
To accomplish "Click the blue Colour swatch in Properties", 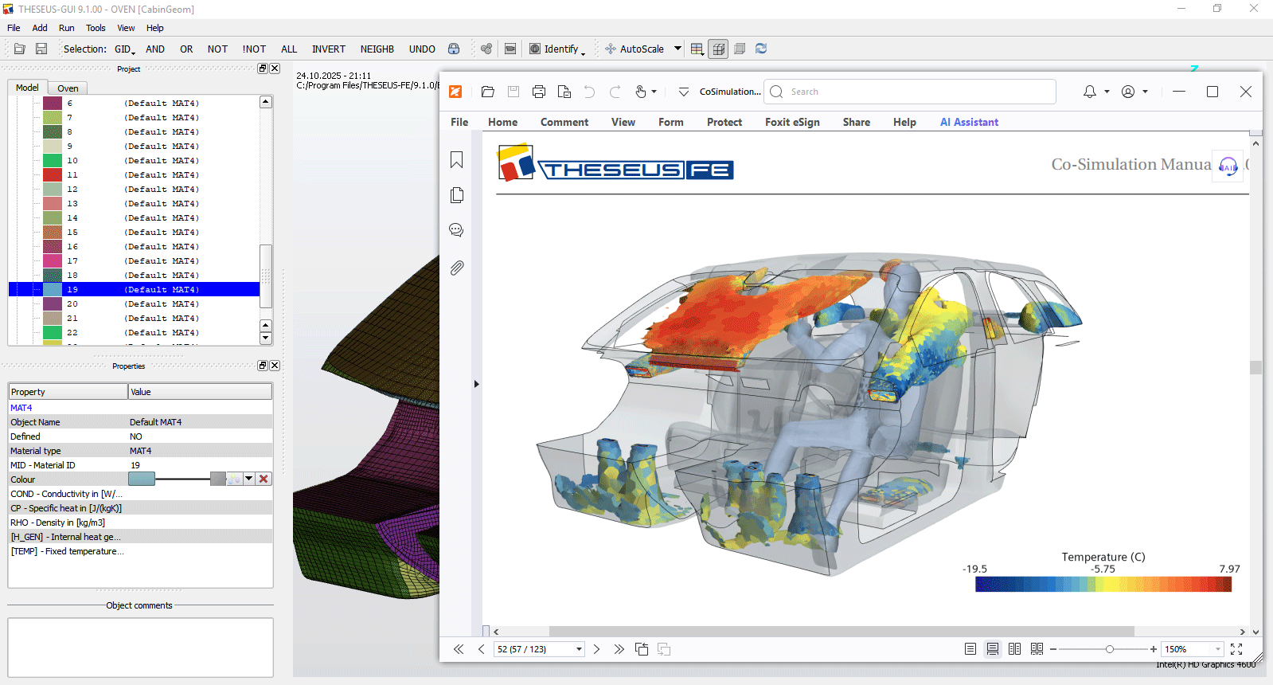I will pyautogui.click(x=142, y=479).
